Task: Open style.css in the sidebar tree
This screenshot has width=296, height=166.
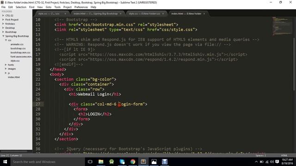Action: (15, 61)
